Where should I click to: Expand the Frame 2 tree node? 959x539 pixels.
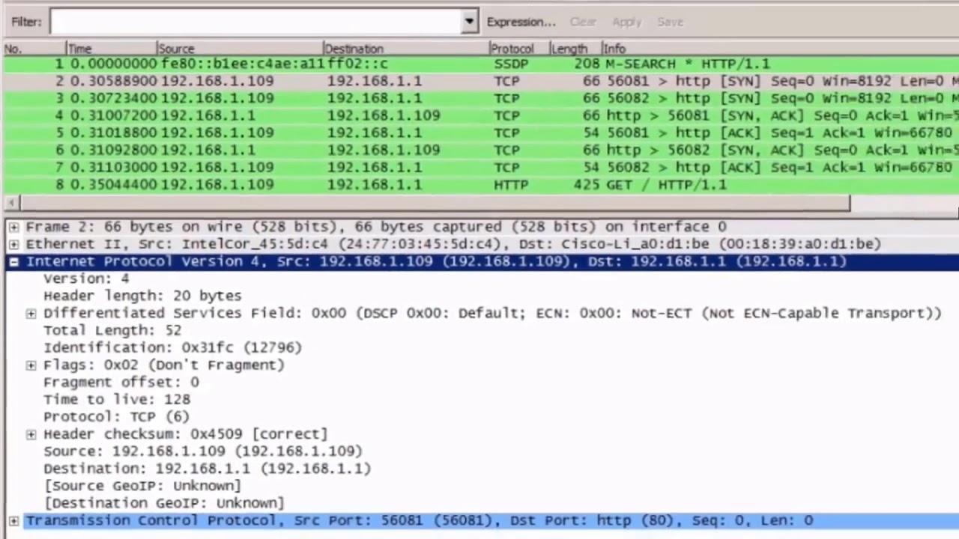click(x=13, y=227)
